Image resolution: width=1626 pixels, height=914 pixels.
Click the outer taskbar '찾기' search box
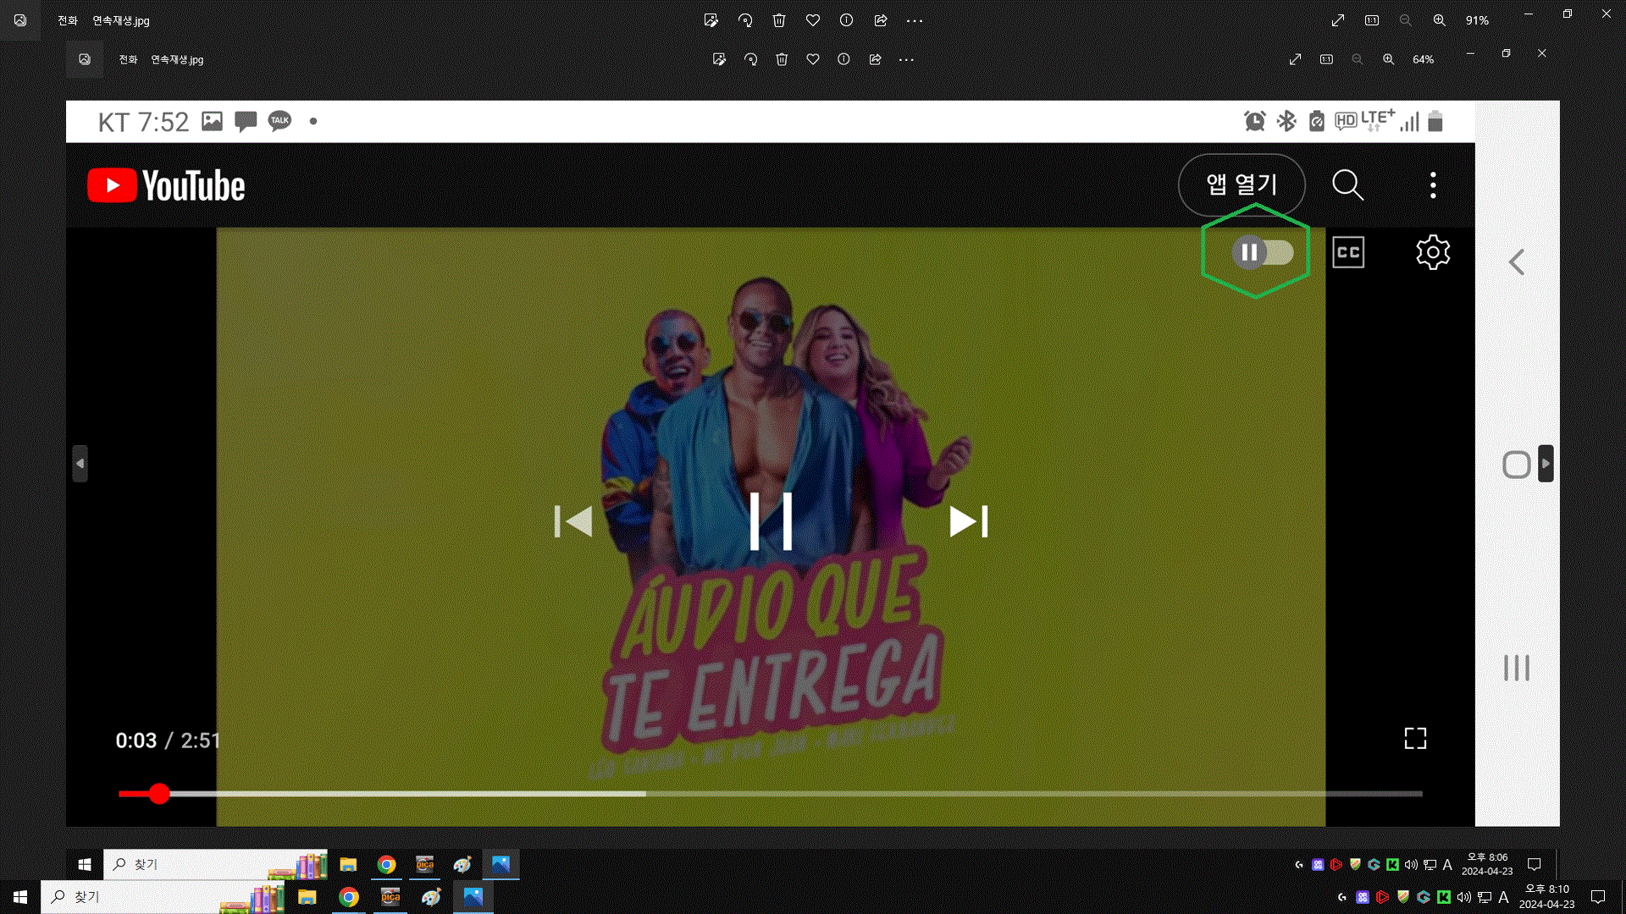pyautogui.click(x=164, y=897)
